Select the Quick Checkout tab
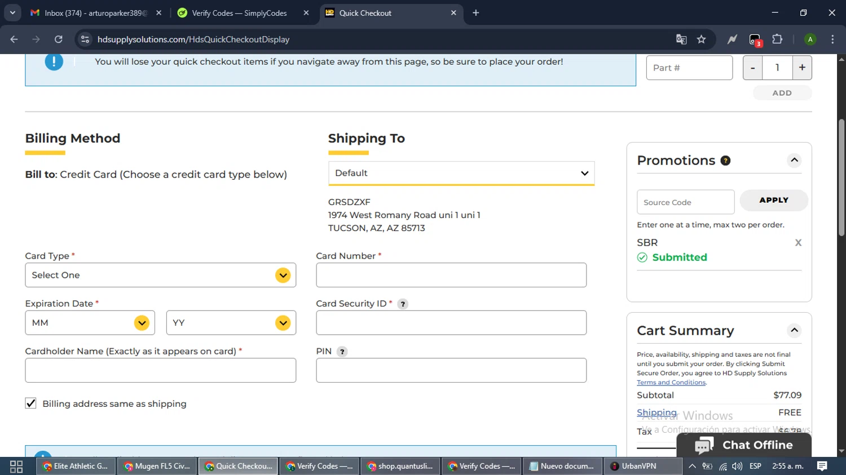This screenshot has height=475, width=846. click(391, 13)
